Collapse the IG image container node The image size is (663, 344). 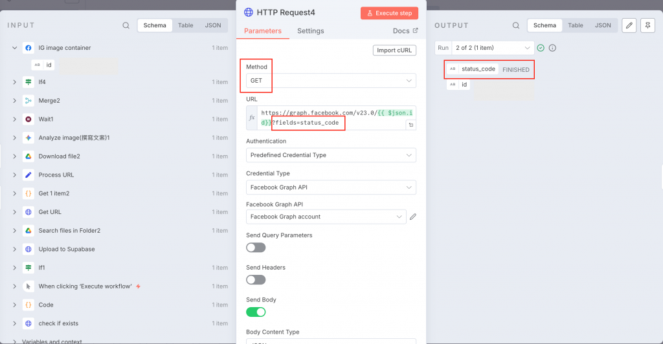pyautogui.click(x=14, y=48)
